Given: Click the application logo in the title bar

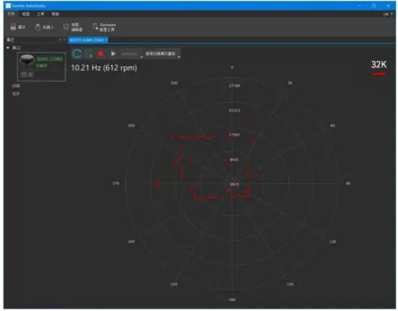Looking at the screenshot, I should pos(9,6).
